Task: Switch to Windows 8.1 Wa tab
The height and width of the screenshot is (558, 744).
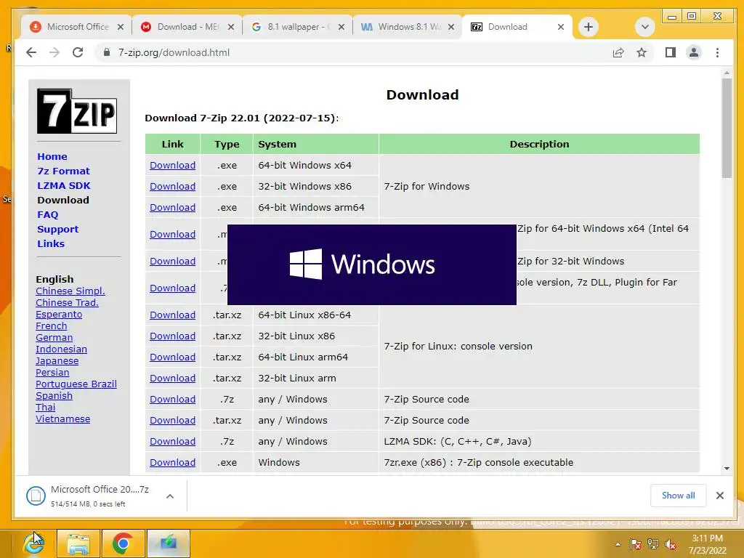Action: [x=407, y=27]
